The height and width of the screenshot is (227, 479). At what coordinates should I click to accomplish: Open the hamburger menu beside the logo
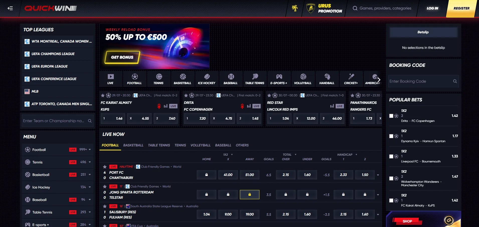[x=10, y=8]
